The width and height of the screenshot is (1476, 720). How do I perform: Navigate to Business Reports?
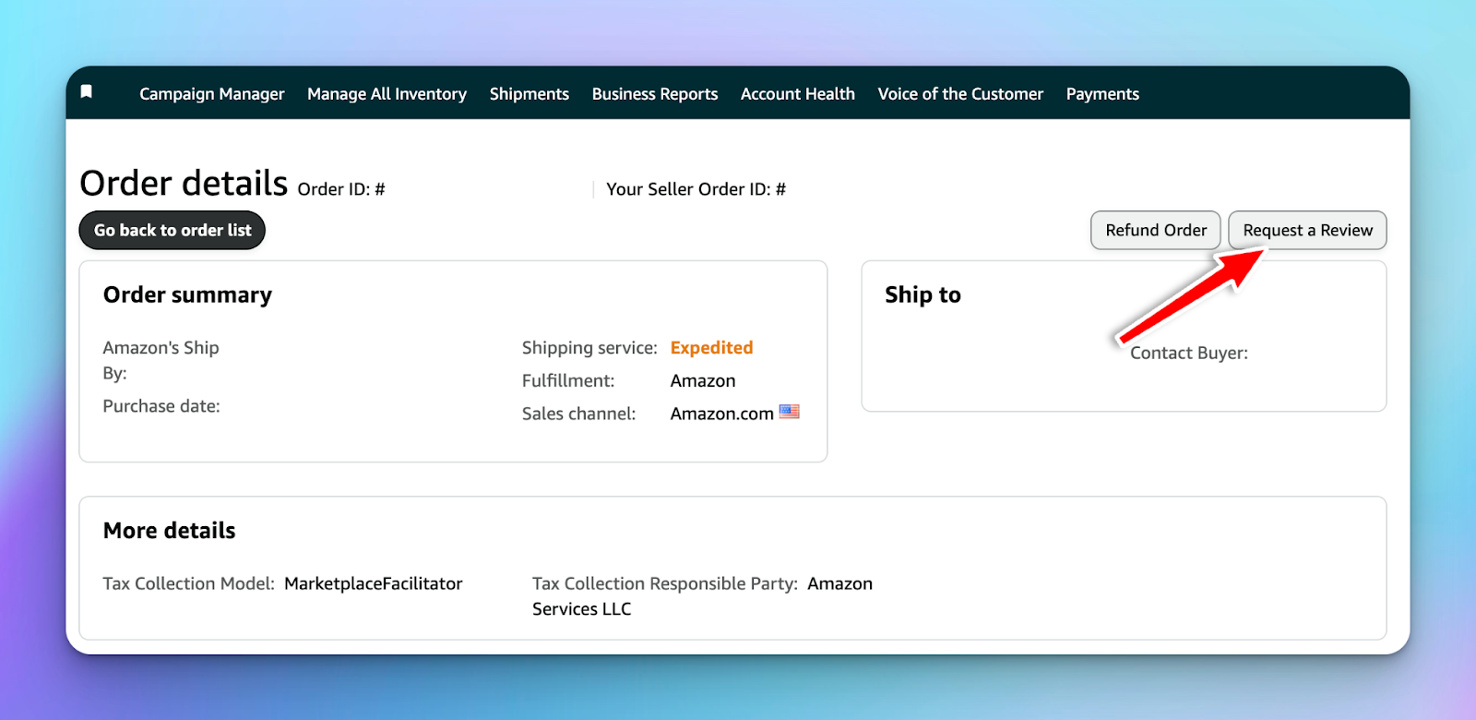point(654,94)
